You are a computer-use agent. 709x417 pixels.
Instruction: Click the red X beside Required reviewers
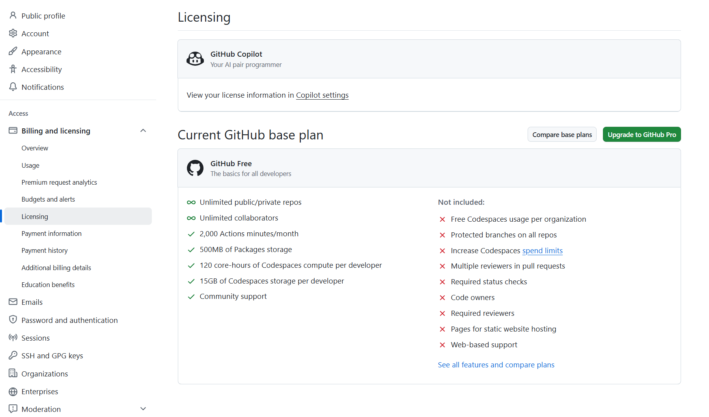coord(442,313)
